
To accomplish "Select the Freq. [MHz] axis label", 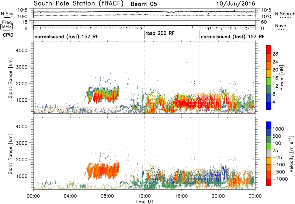I will [7, 25].
